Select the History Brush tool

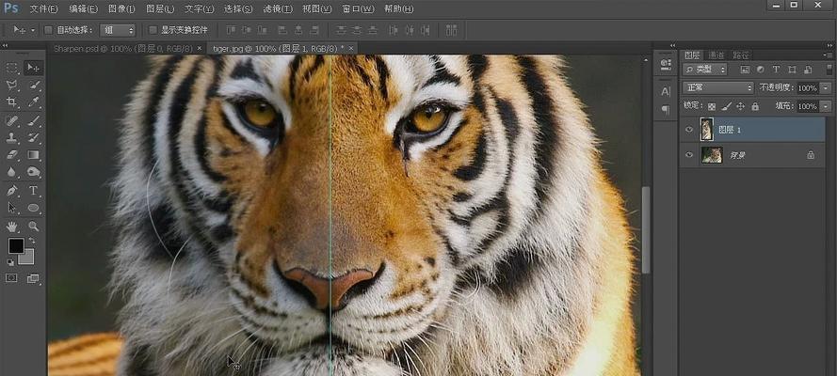[34, 137]
